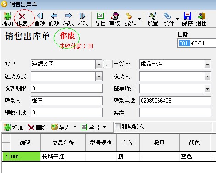Viewport: 216px width, 173px height.
Task: Click the 设计 design icon
Action: (169, 19)
